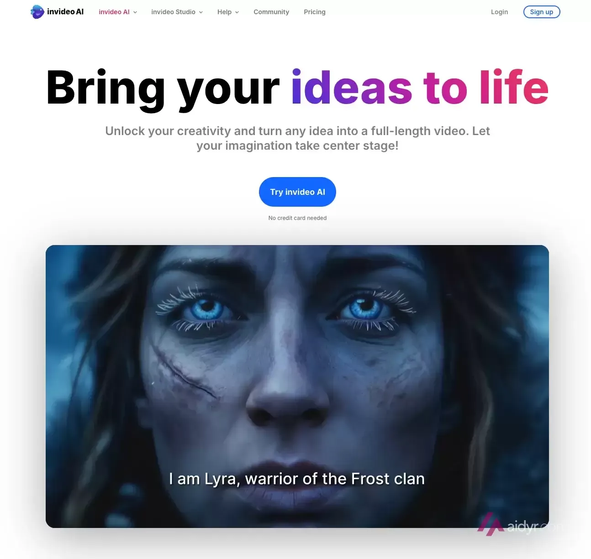Click the Login link
The height and width of the screenshot is (559, 591).
click(499, 12)
